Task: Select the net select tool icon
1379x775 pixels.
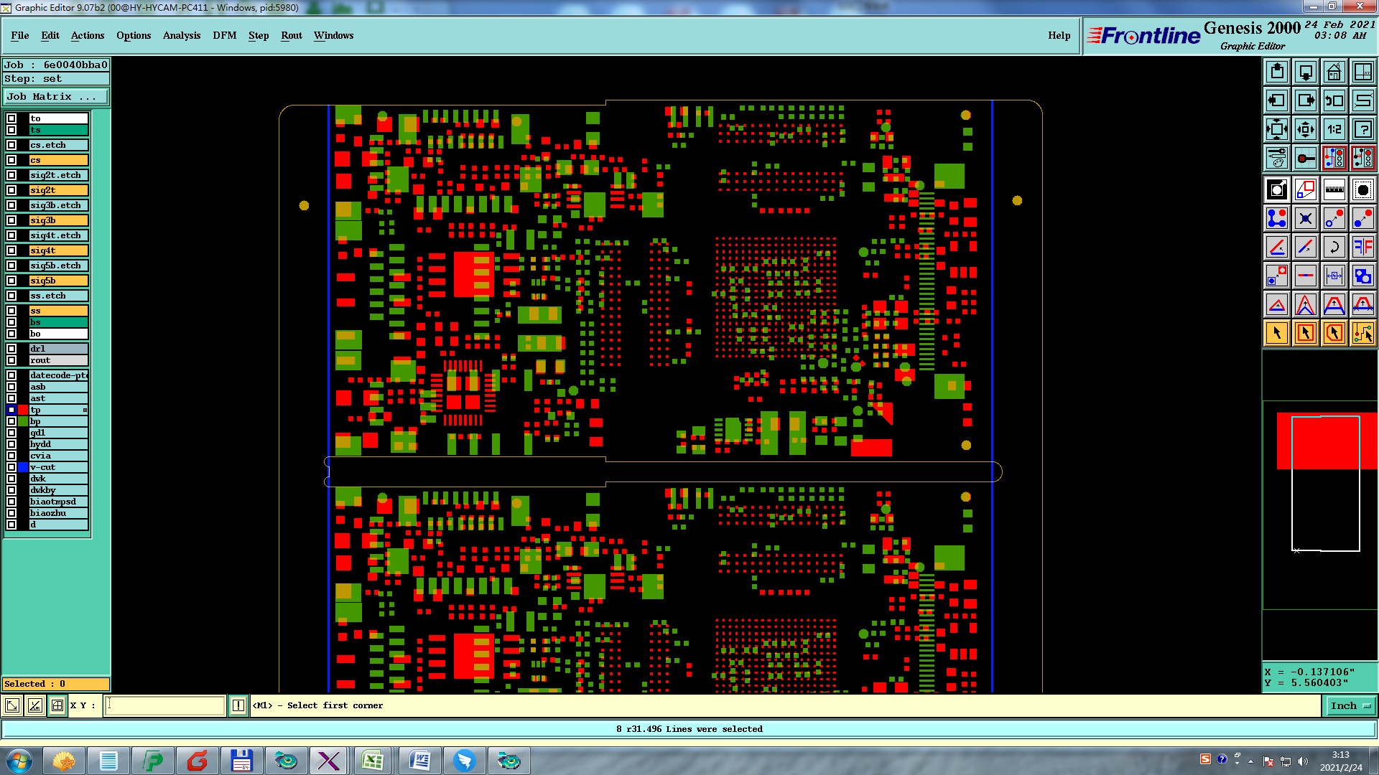Action: [1362, 333]
